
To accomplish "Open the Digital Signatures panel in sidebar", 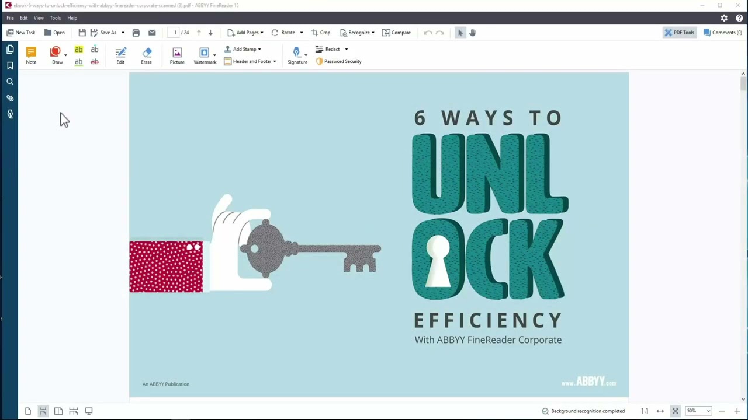I will pos(10,114).
